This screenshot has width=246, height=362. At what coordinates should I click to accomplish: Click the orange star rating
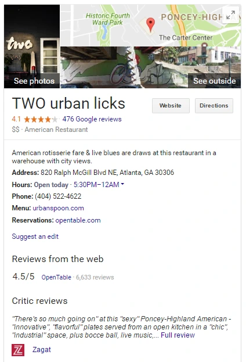pyautogui.click(x=41, y=119)
